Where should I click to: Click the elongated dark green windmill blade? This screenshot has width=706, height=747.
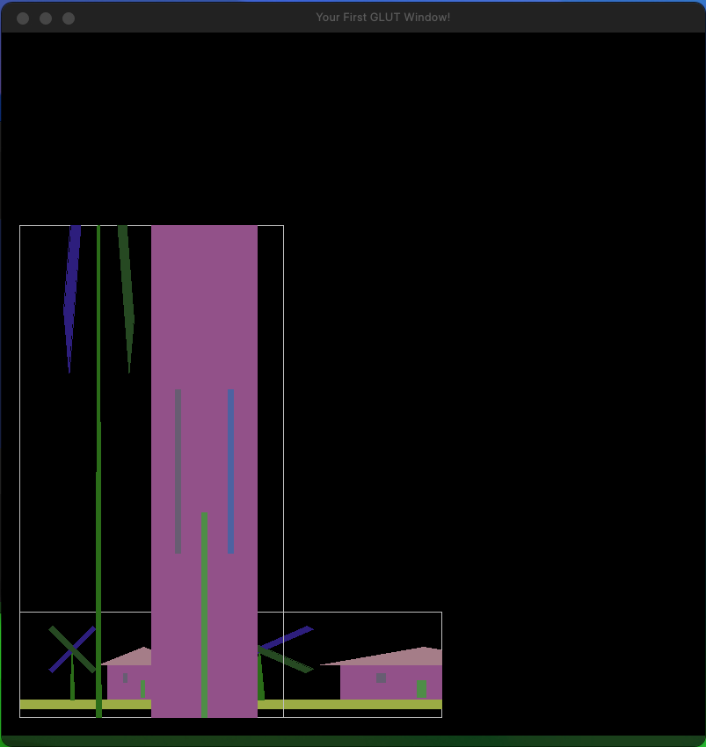[x=127, y=290]
